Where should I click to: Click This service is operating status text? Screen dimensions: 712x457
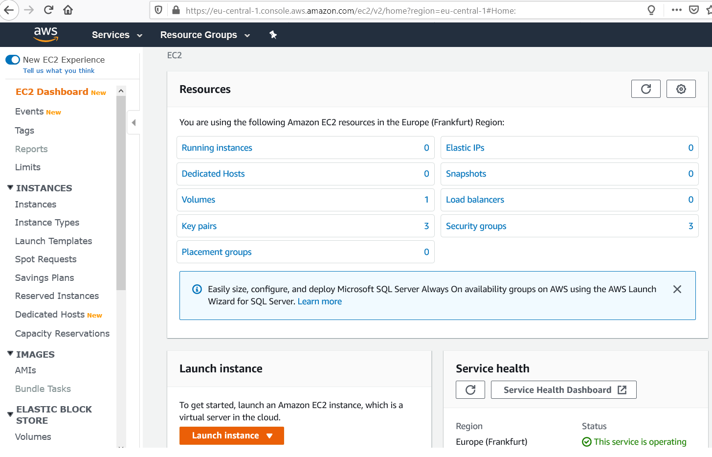tap(640, 442)
